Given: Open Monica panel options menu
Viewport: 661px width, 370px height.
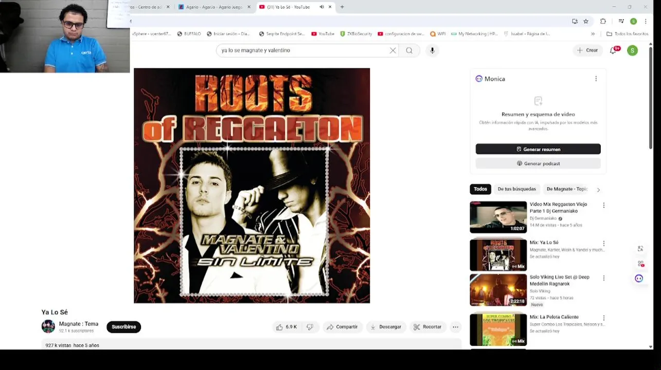Looking at the screenshot, I should click(596, 79).
